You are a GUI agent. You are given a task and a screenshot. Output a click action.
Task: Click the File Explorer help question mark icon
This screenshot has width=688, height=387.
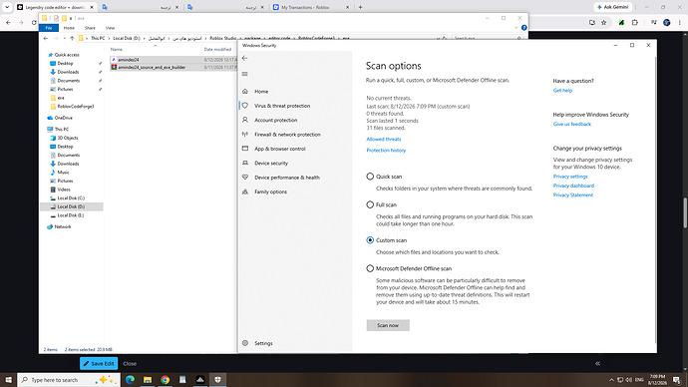coord(523,28)
